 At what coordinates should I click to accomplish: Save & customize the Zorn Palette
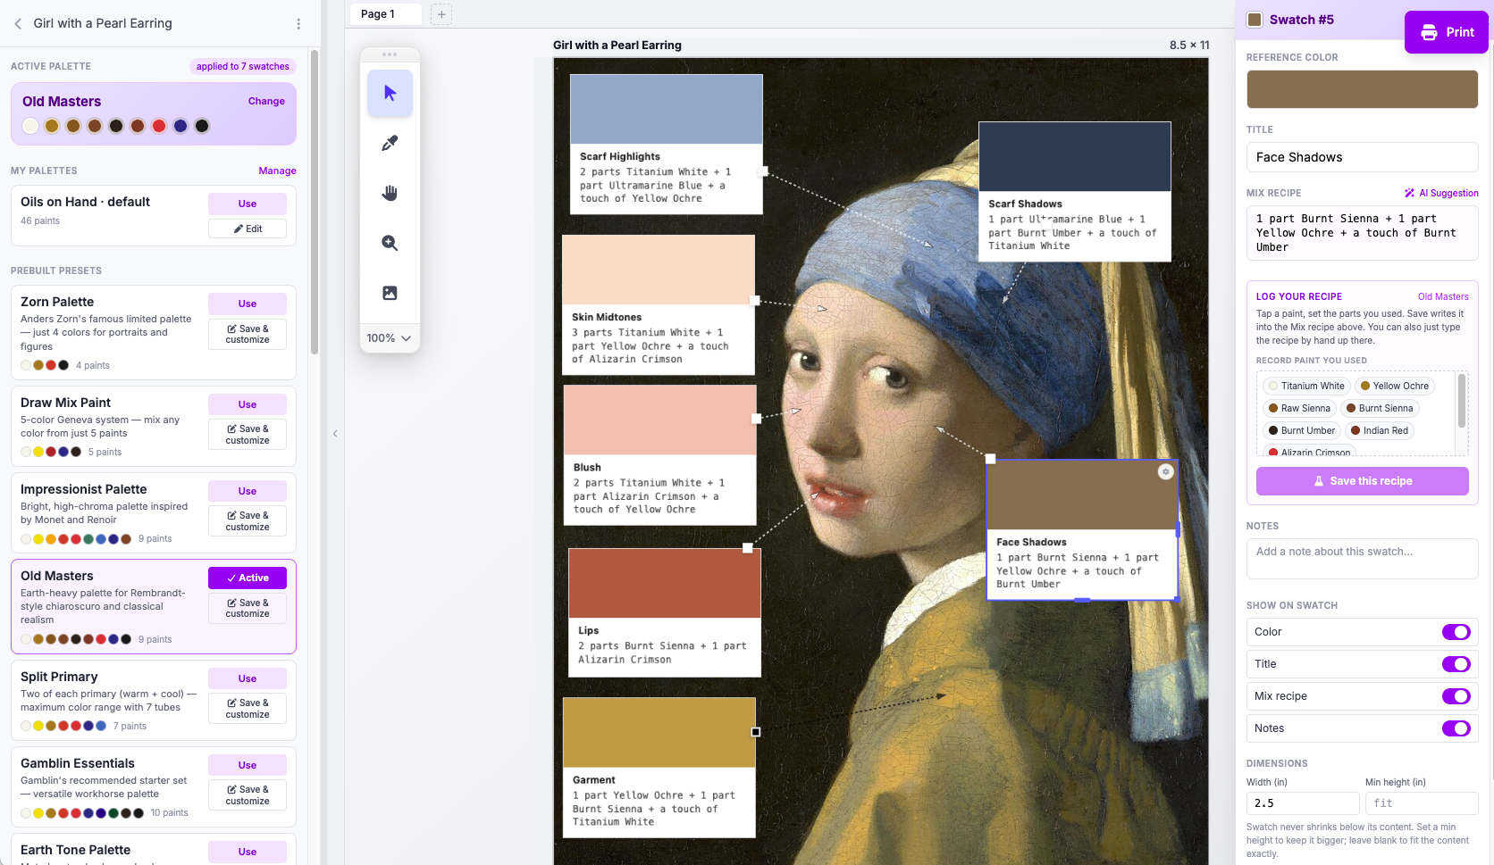click(248, 334)
